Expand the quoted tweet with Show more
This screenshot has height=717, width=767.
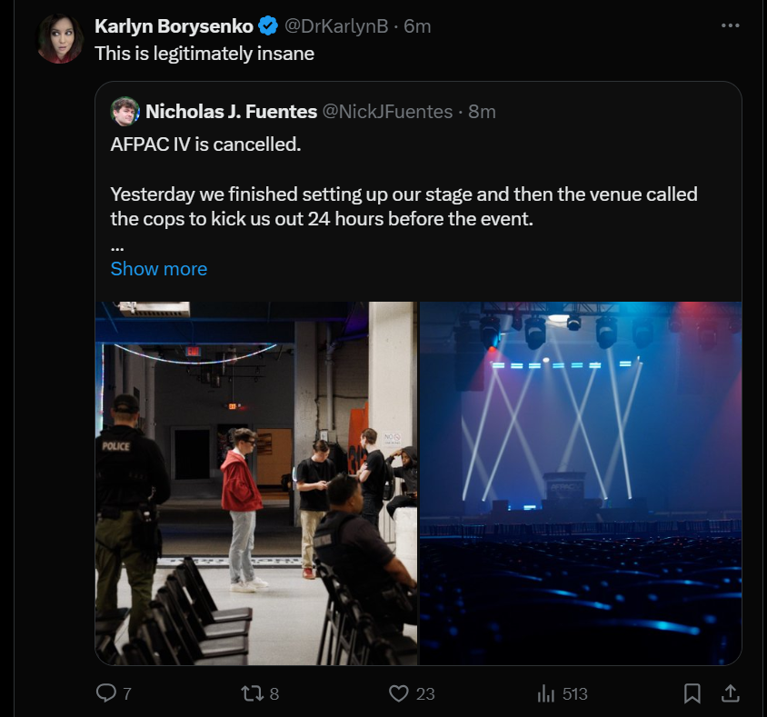point(159,268)
